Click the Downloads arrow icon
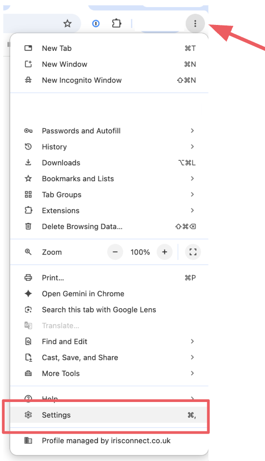 click(28, 162)
